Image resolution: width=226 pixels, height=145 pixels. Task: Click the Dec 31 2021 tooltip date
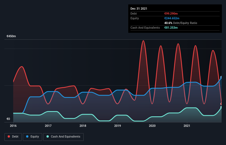[x=139, y=9]
